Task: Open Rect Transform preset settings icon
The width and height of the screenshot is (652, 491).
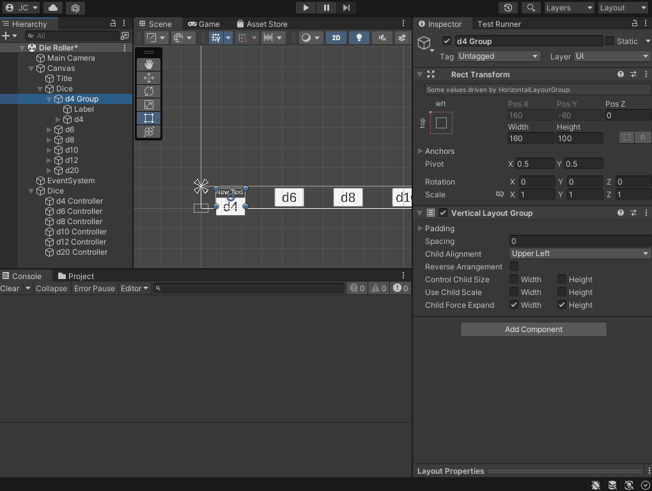Action: 633,74
